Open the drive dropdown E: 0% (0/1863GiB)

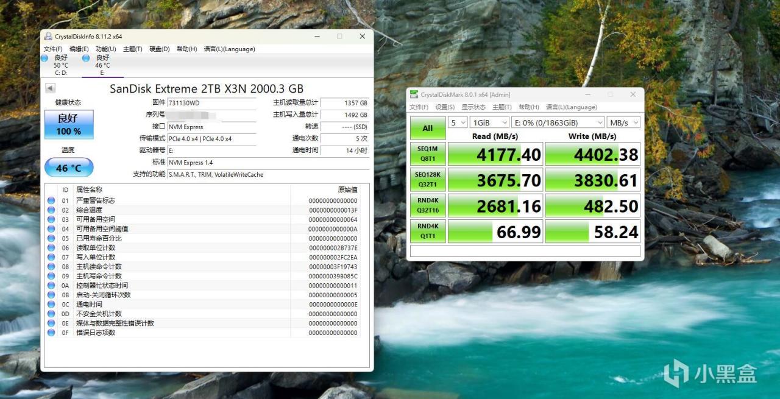(558, 122)
